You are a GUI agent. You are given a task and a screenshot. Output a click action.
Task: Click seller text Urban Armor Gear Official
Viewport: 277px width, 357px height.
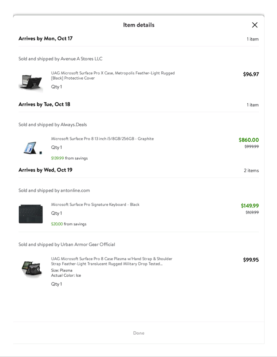pyautogui.click(x=88, y=244)
